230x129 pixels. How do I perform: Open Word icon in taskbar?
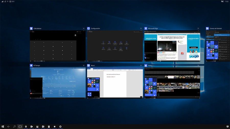pyautogui.click(x=43, y=126)
